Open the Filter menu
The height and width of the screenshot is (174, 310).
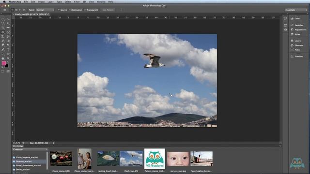[x=77, y=2]
